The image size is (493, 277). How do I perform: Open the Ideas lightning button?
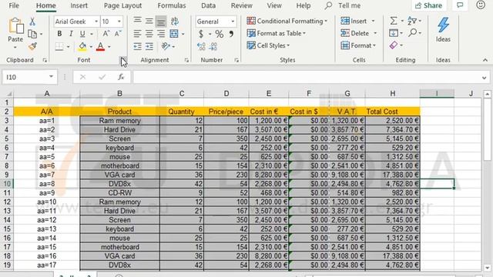pyautogui.click(x=443, y=30)
